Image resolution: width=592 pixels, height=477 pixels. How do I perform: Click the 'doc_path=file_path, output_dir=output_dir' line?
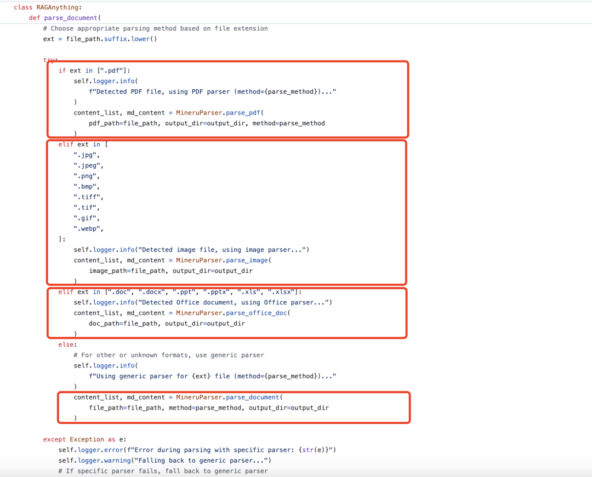(167, 324)
